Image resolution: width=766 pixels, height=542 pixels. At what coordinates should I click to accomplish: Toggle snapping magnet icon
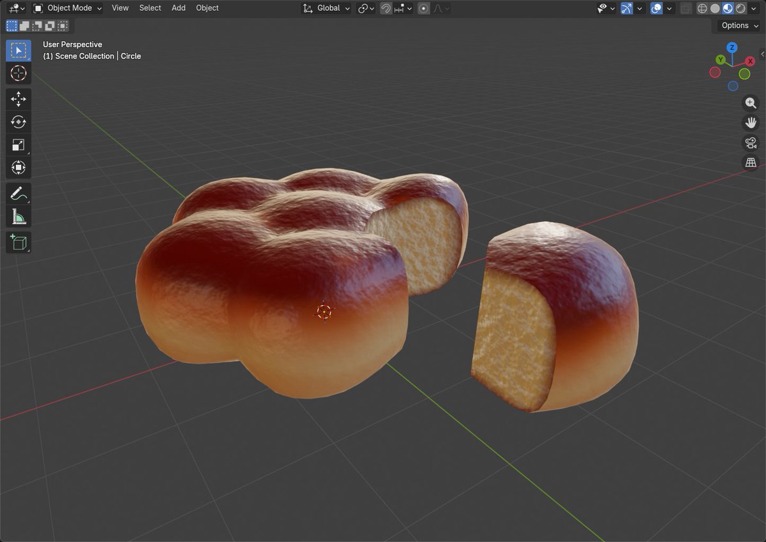click(386, 8)
